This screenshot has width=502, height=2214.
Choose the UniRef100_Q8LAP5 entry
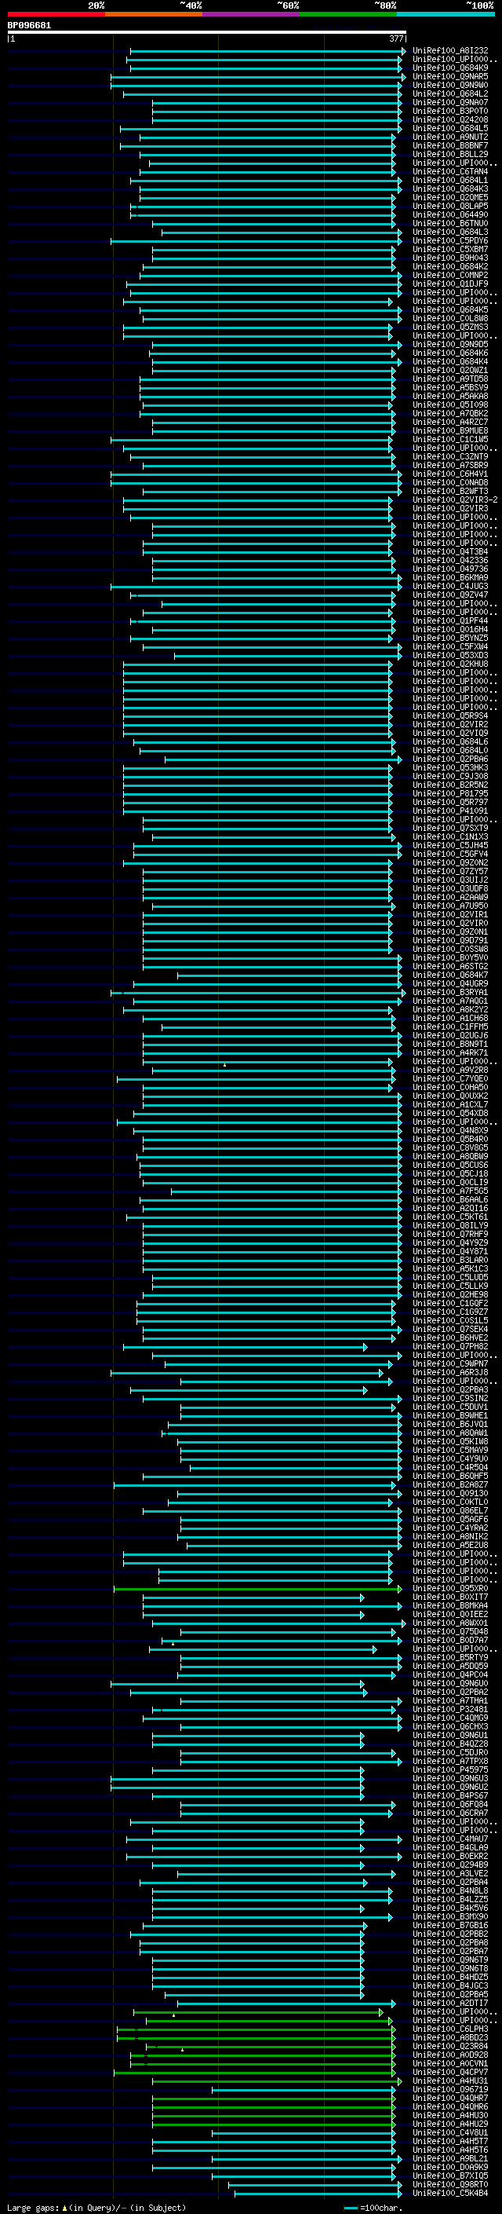coord(450,206)
